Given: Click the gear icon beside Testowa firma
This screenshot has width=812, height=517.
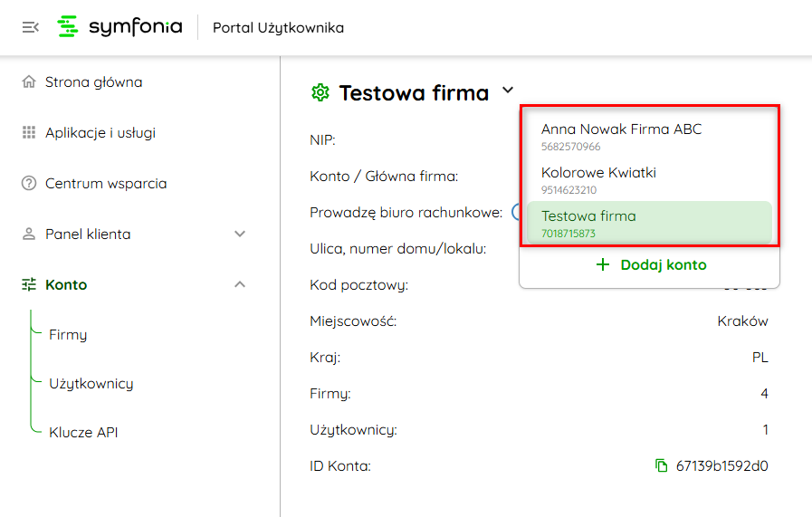Looking at the screenshot, I should point(320,92).
